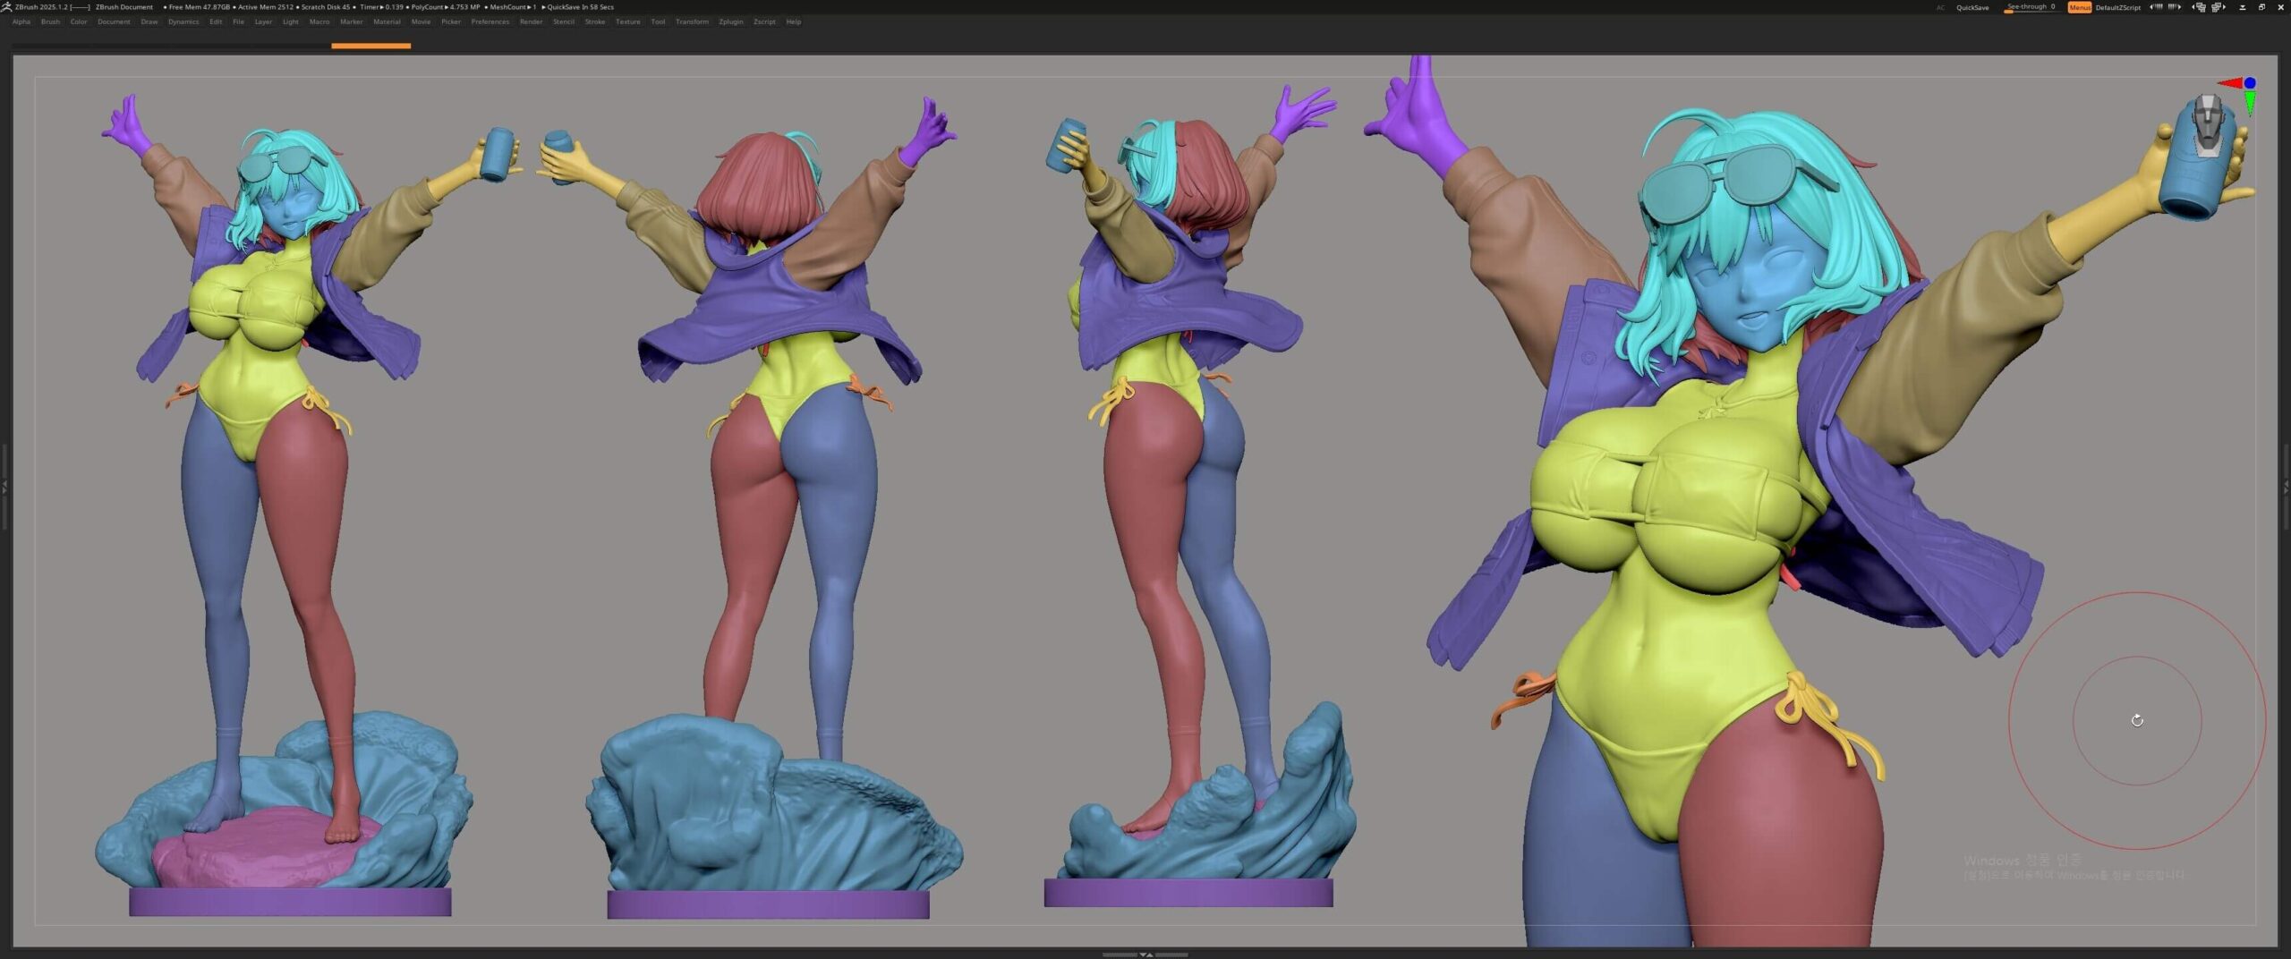
Task: Click the blue Z-axis dot
Action: 2250,82
